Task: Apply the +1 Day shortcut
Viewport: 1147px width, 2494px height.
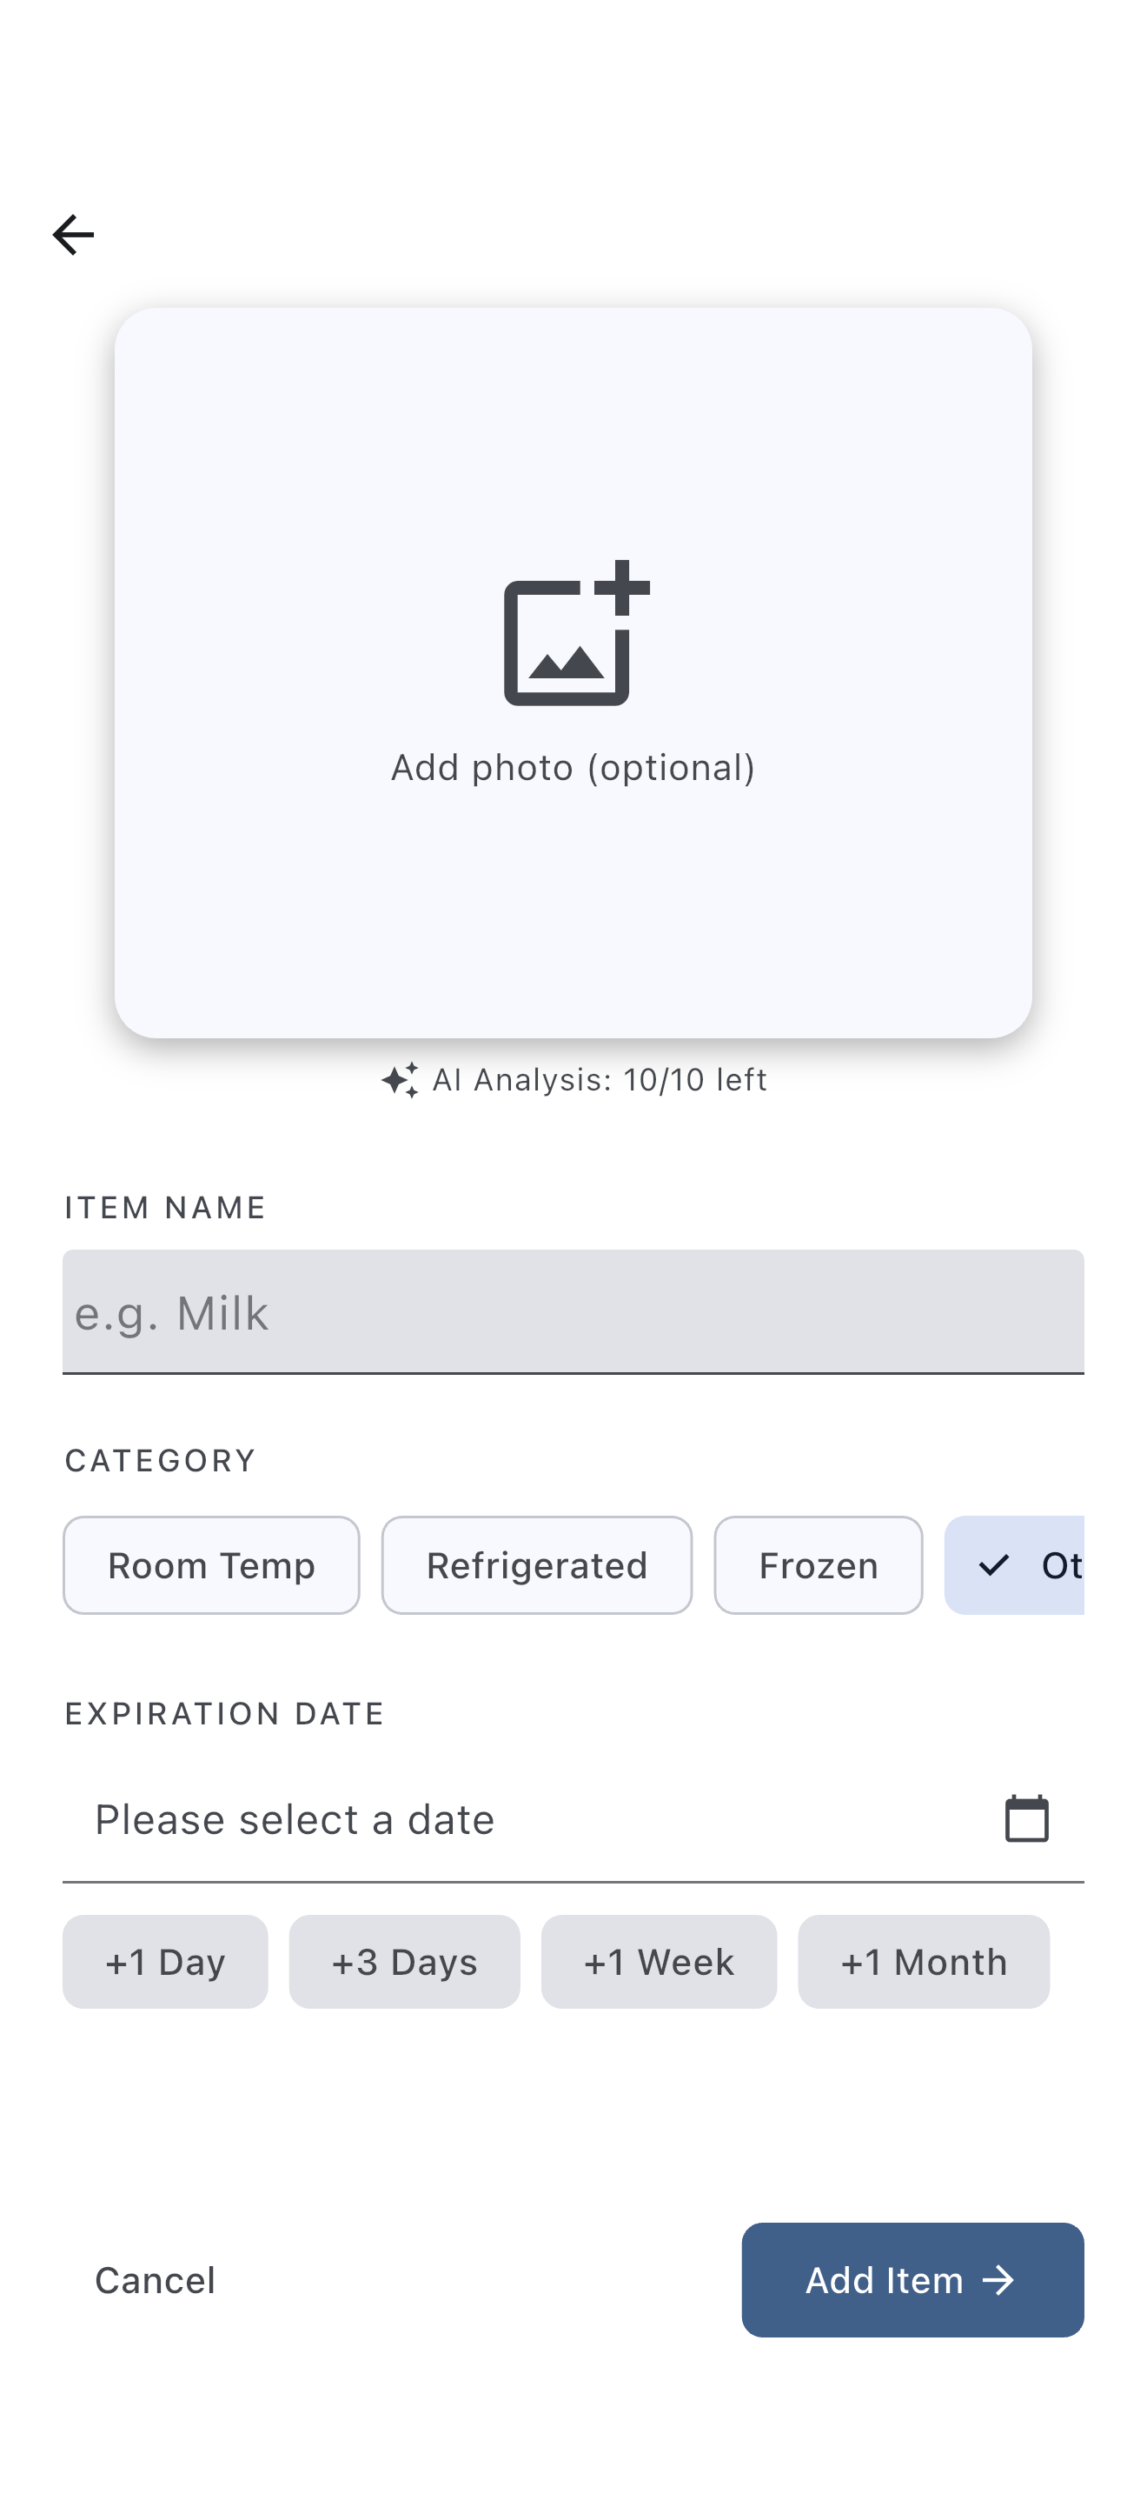Action: coord(164,1962)
